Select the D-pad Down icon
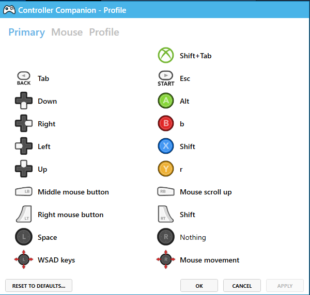The width and height of the screenshot is (310, 295). [x=24, y=101]
